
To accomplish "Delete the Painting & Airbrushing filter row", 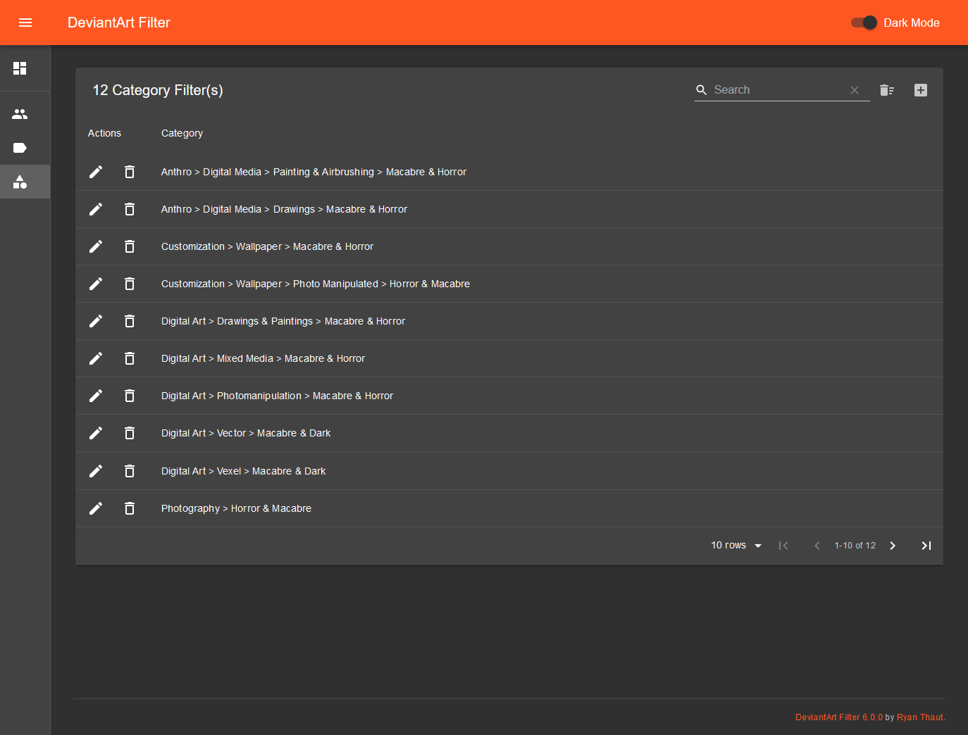I will pos(130,172).
